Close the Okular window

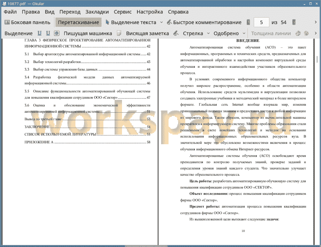click(317, 4)
